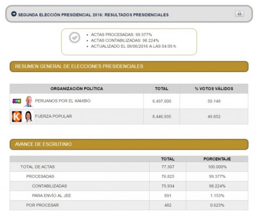Click the checkmark icon in the status box
Image resolution: width=257 pixels, height=213 pixels.
[x=75, y=38]
